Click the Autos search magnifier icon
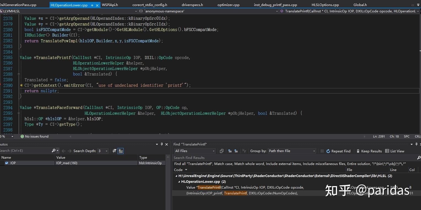 tap(54, 151)
